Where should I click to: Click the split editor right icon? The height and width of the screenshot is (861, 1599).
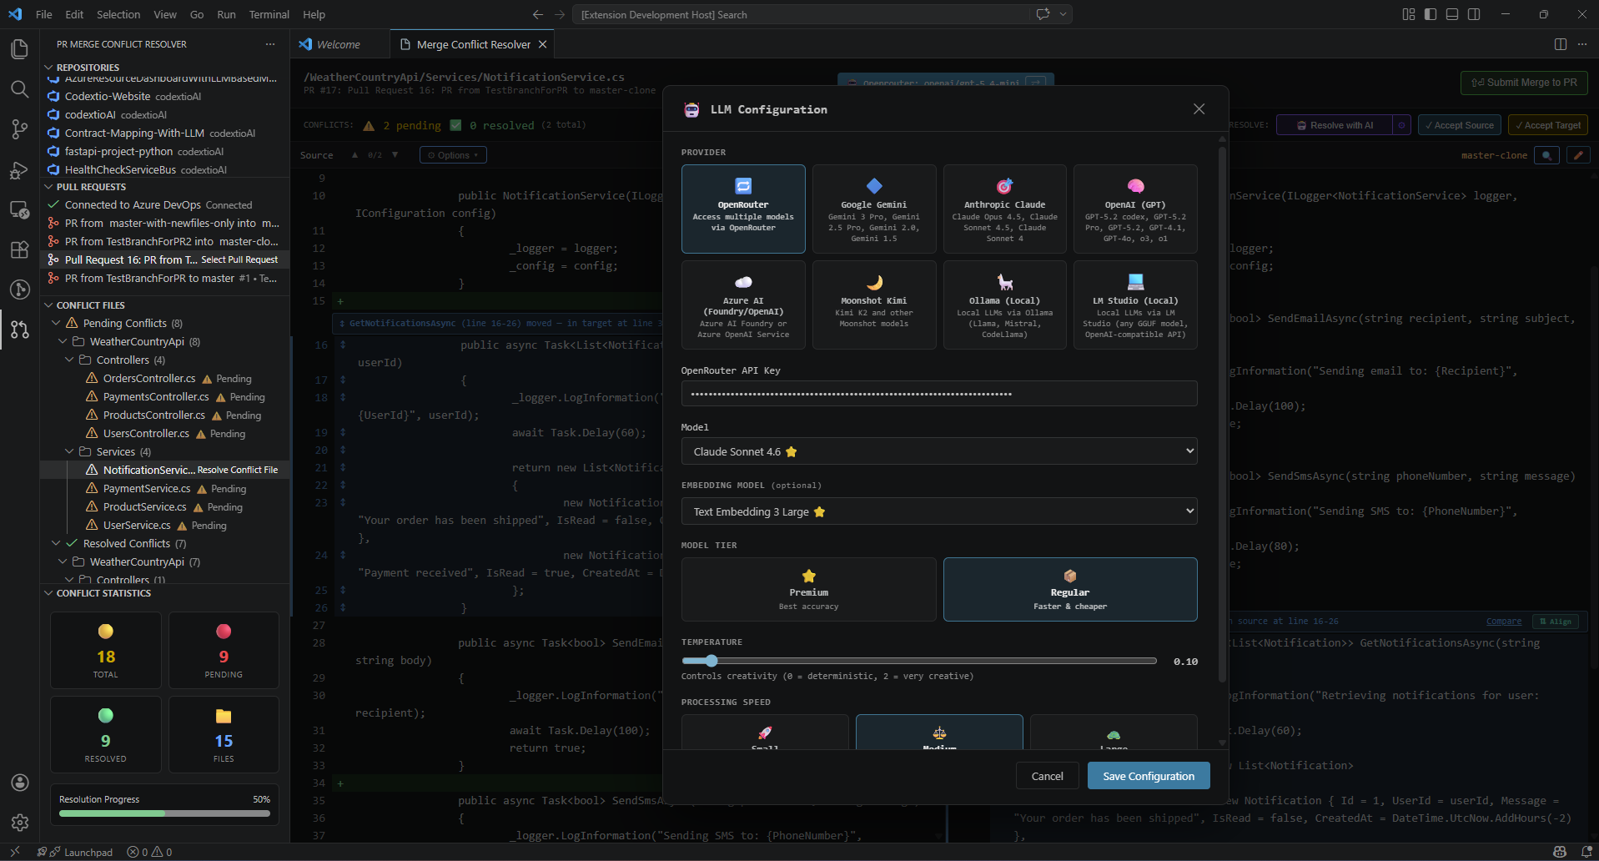[1561, 44]
